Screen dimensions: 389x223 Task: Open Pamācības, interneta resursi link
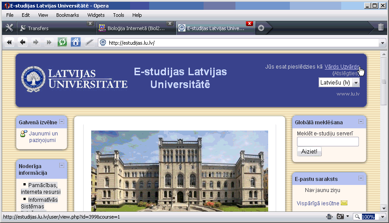click(x=41, y=188)
